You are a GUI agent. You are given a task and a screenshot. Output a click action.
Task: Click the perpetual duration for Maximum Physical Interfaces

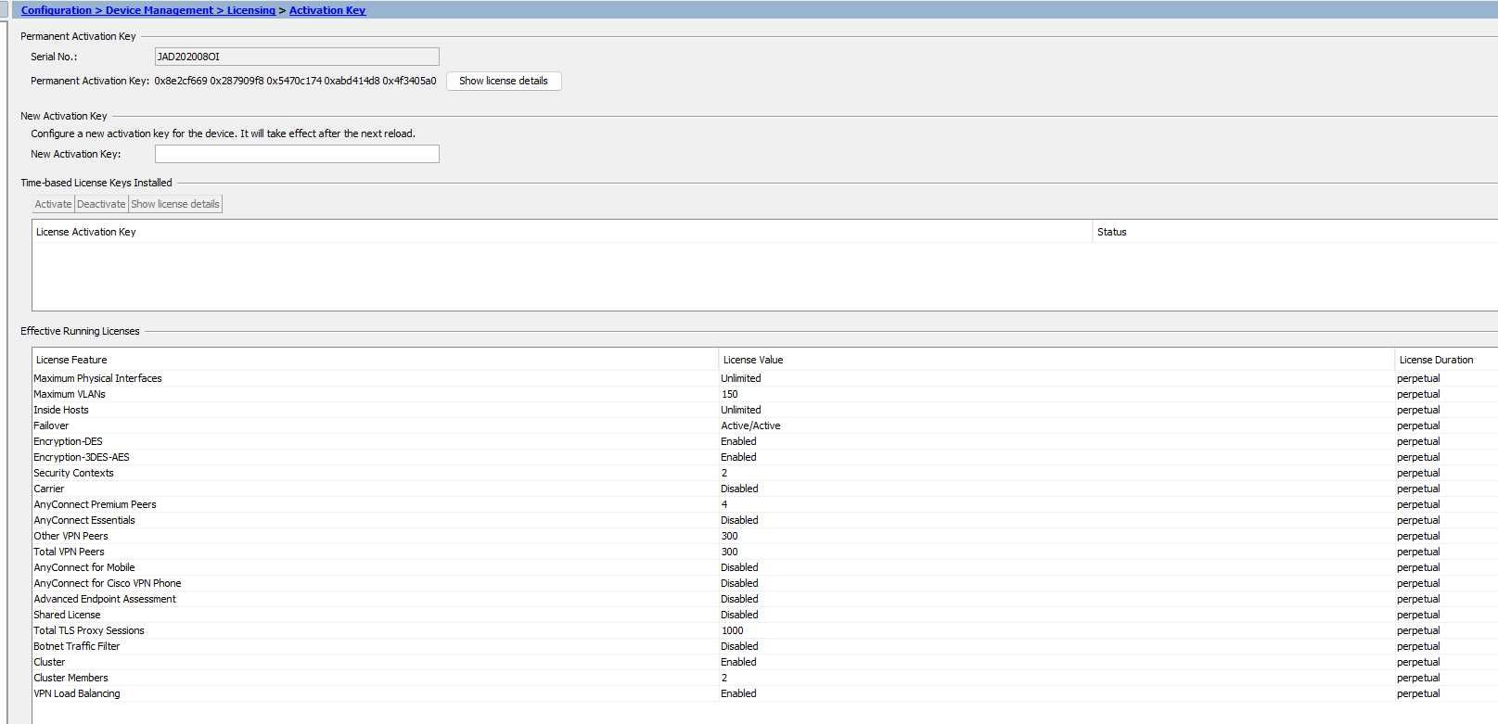click(x=1418, y=378)
